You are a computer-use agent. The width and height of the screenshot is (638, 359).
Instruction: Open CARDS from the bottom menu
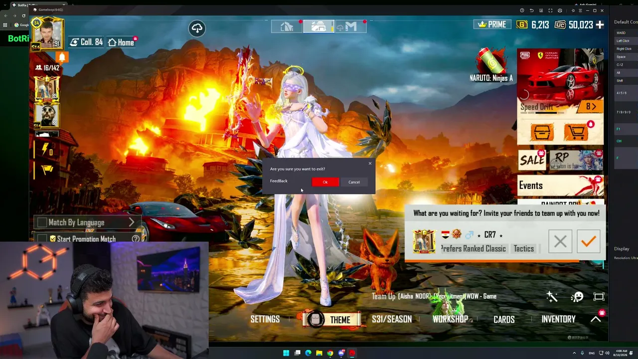point(504,319)
